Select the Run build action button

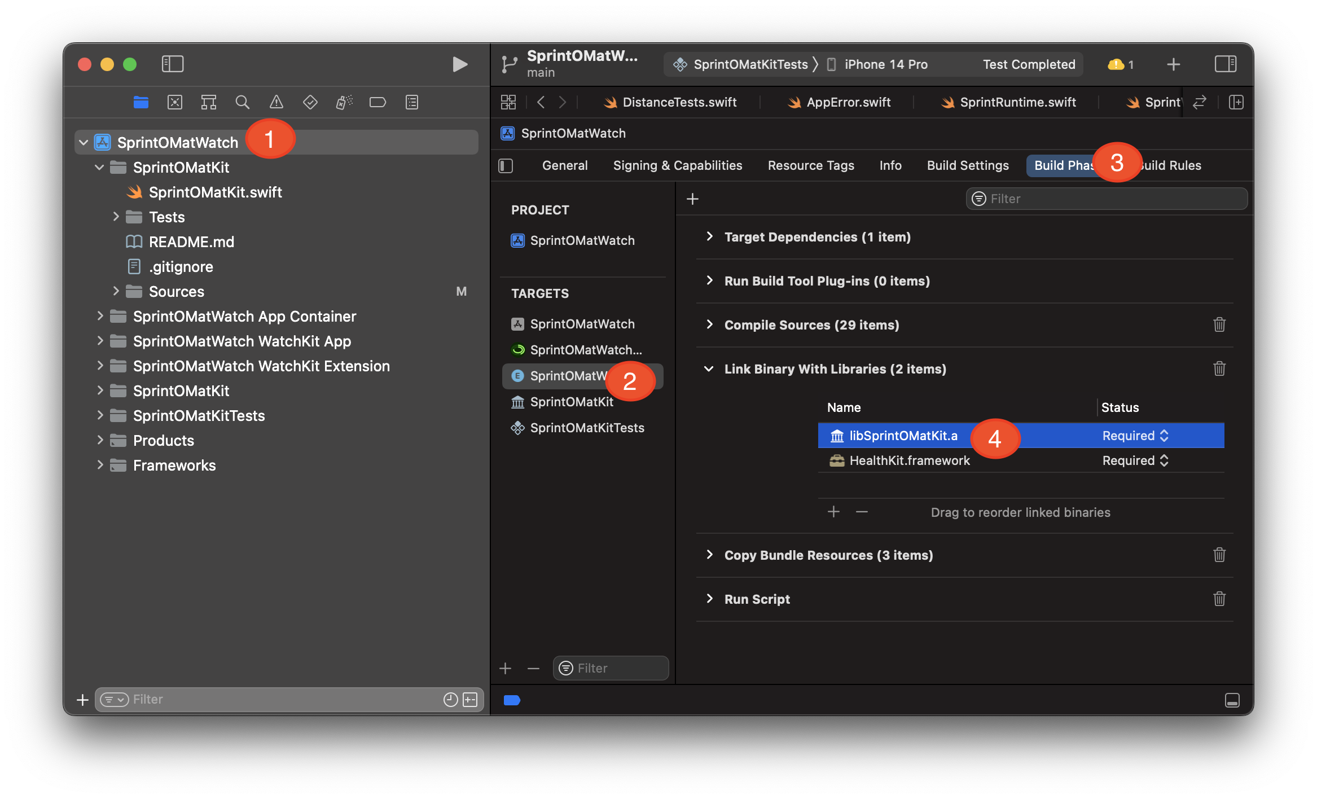(459, 63)
